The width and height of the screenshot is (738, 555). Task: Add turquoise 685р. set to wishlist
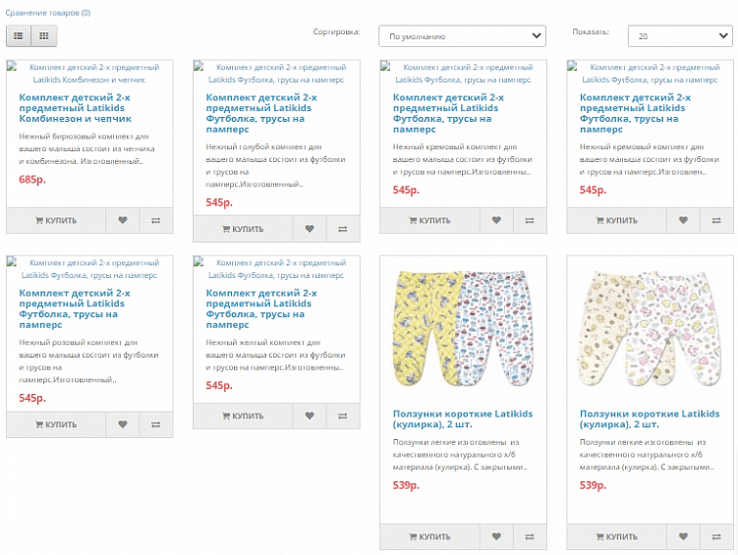tap(123, 221)
